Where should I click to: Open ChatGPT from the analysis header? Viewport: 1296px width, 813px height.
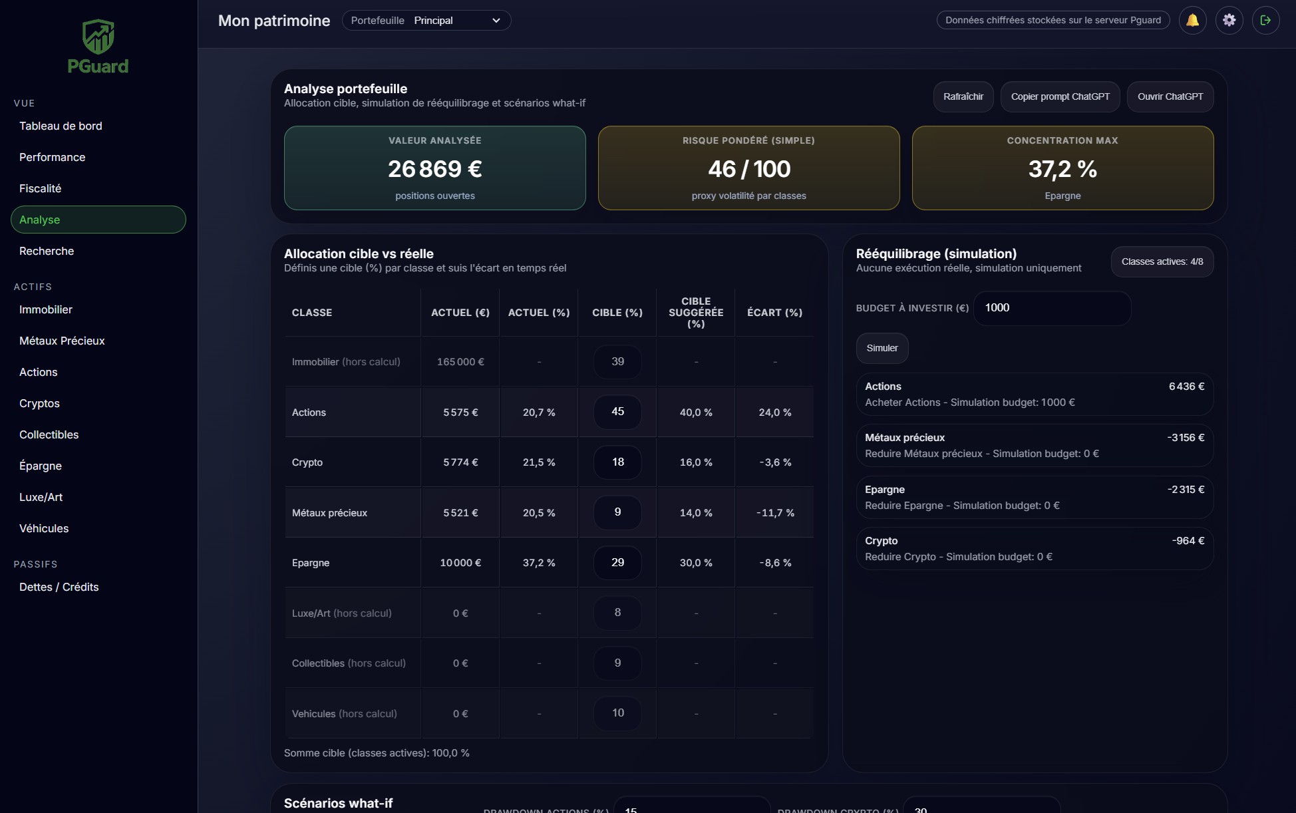pos(1170,96)
